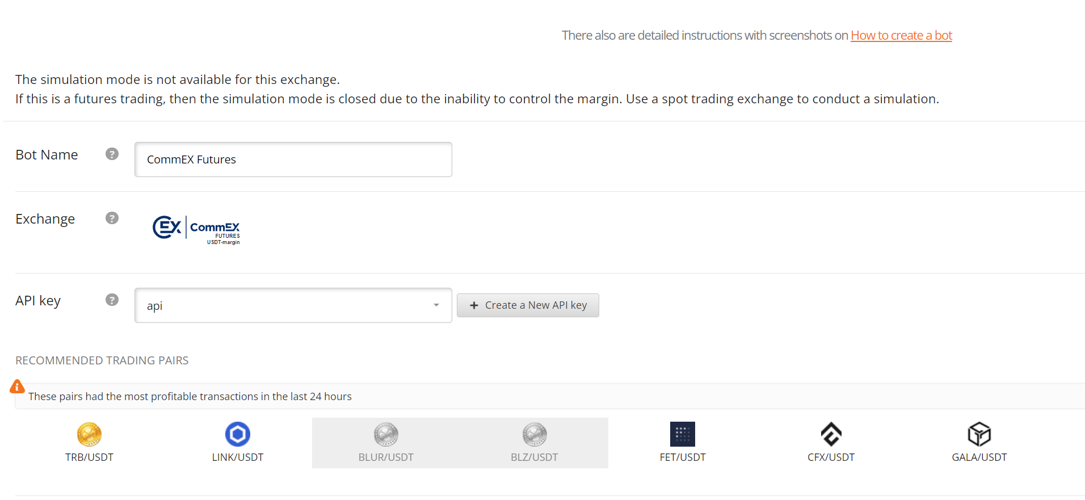Image resolution: width=1085 pixels, height=500 pixels.
Task: Click the CommEX Futures bot name field
Action: tap(293, 159)
